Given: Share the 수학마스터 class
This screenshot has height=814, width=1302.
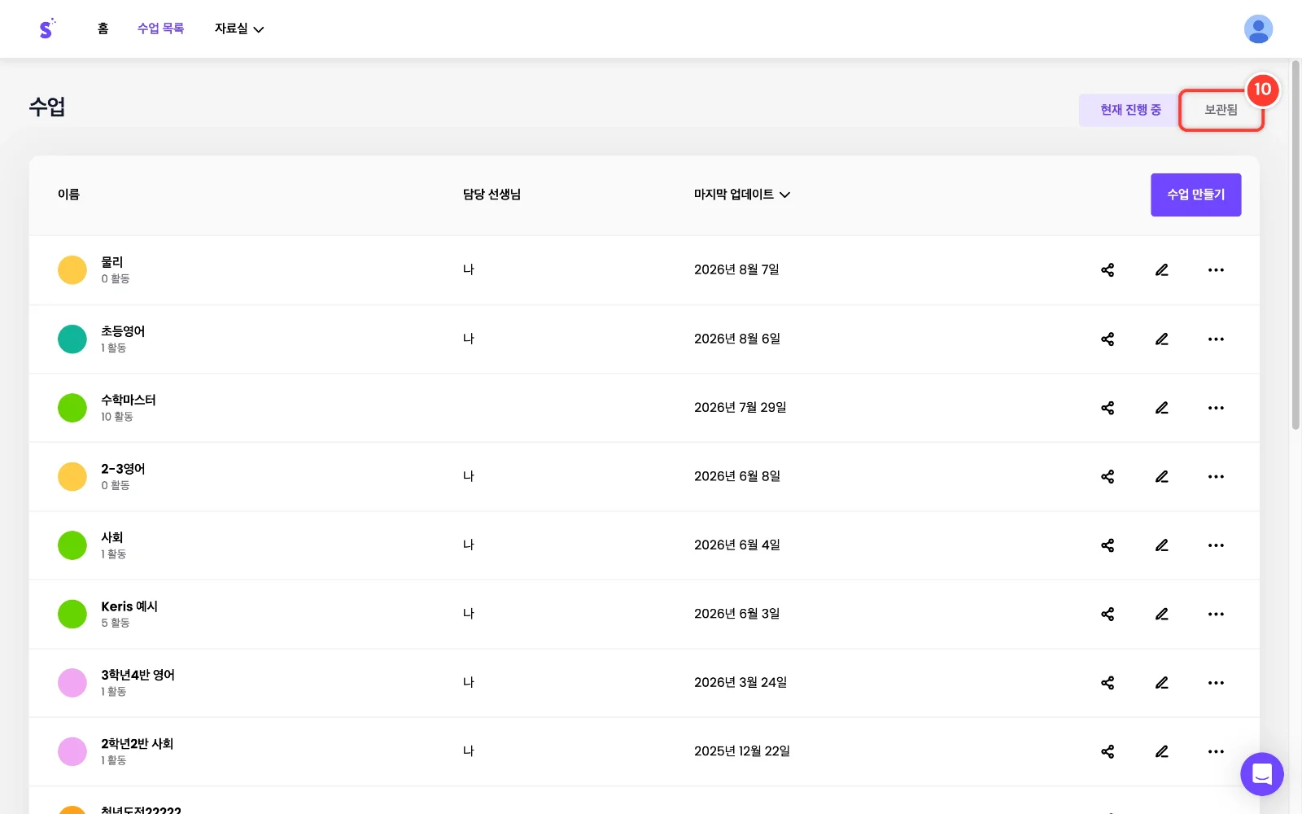Looking at the screenshot, I should pyautogui.click(x=1108, y=408).
